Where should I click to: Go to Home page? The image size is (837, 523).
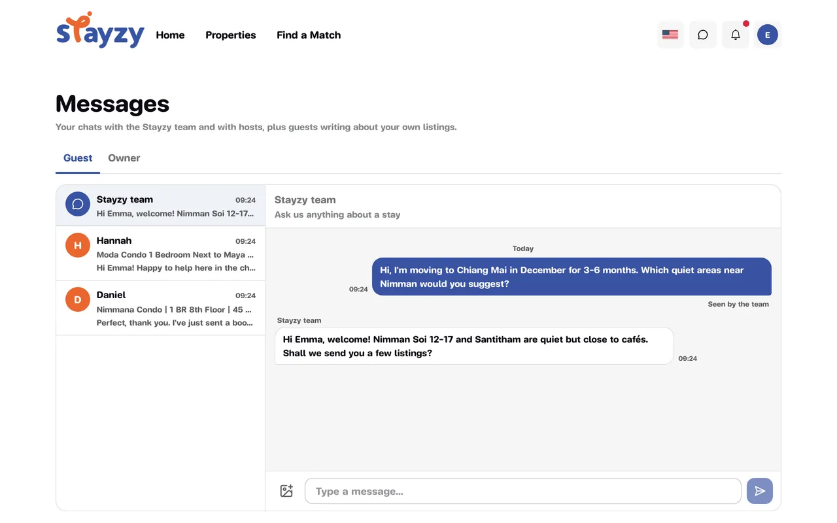[x=170, y=35]
